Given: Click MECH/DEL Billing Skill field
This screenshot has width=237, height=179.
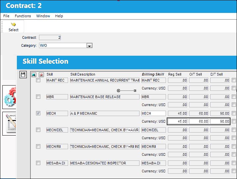Looking at the screenshot, I should click(154, 130).
